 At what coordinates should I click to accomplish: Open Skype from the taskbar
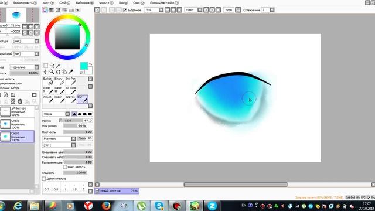click(159, 206)
